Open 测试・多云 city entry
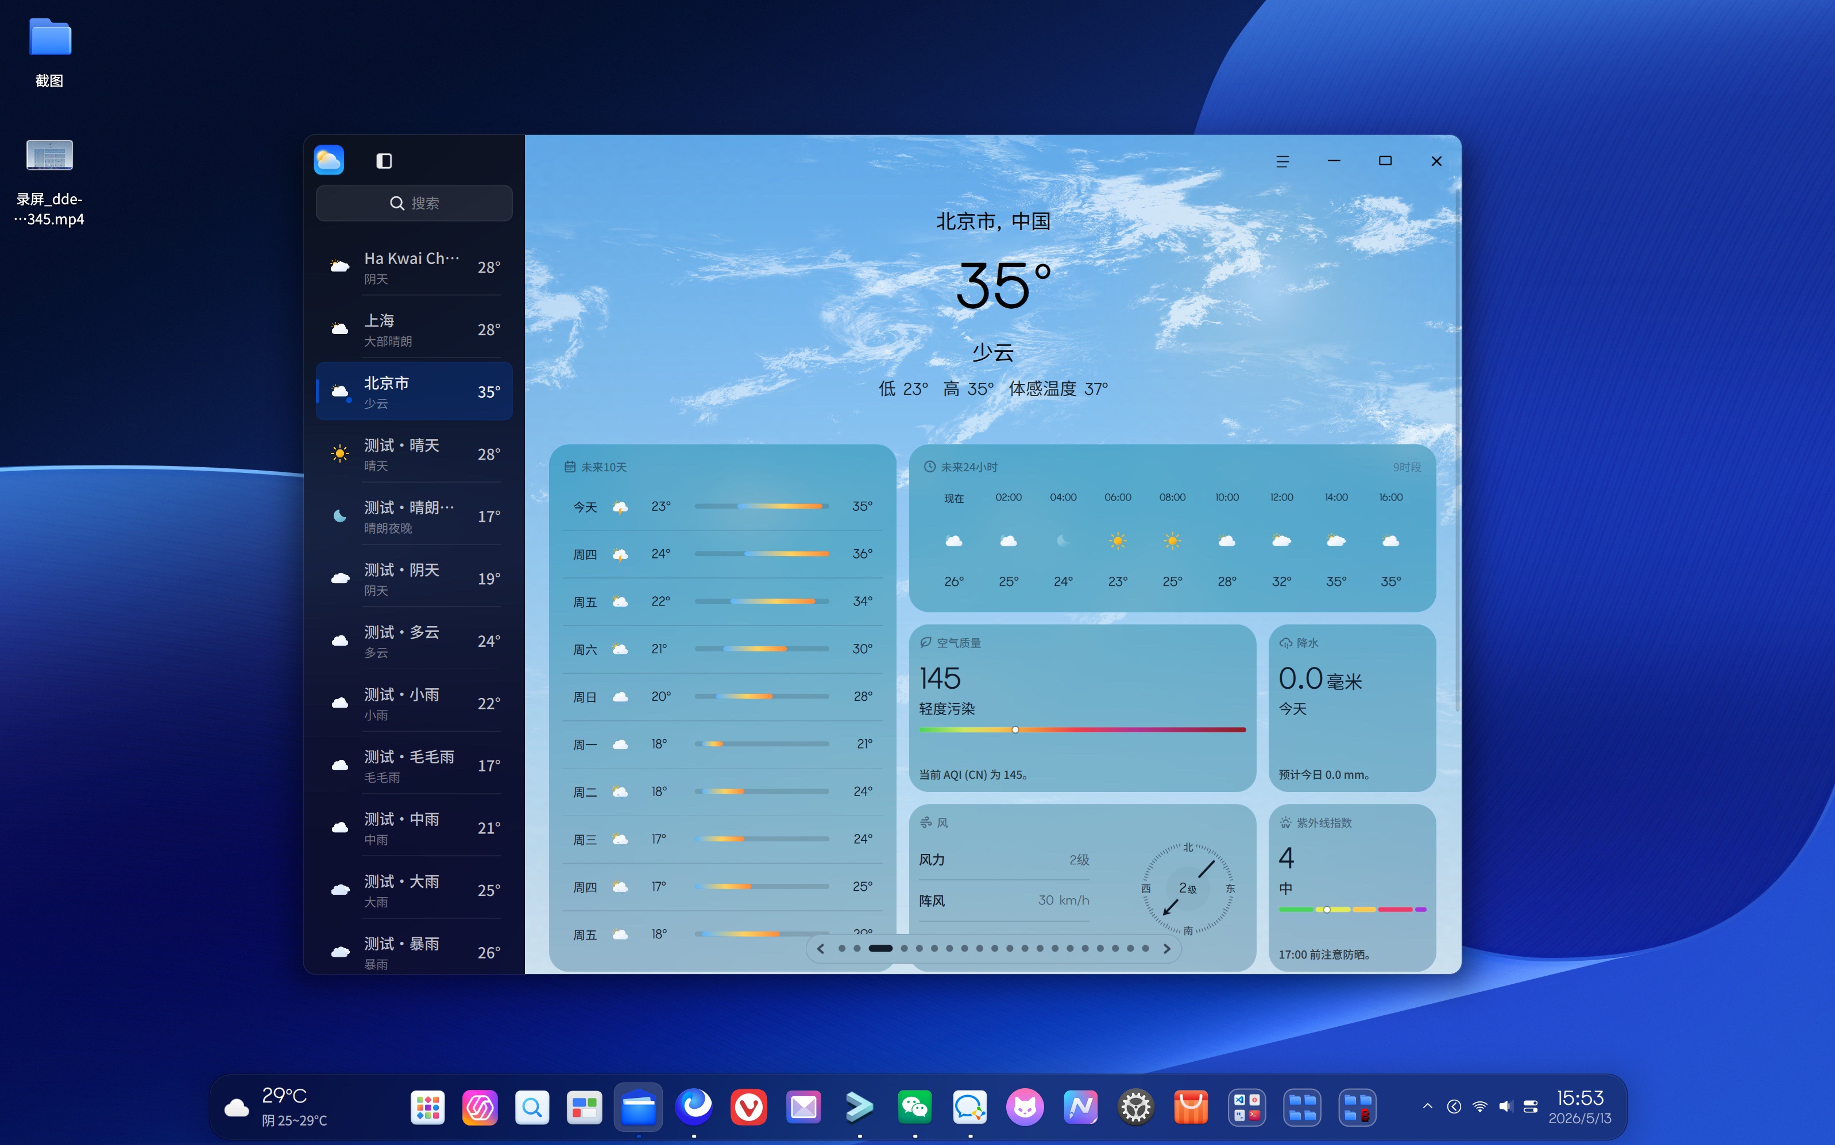The image size is (1835, 1145). click(x=414, y=641)
